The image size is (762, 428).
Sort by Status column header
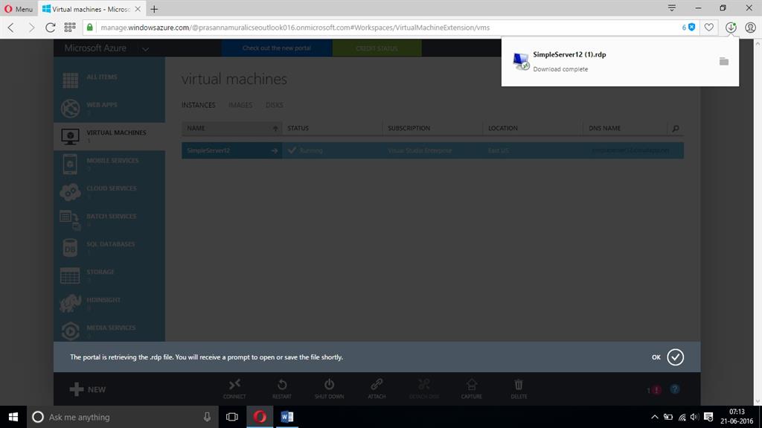pos(332,128)
